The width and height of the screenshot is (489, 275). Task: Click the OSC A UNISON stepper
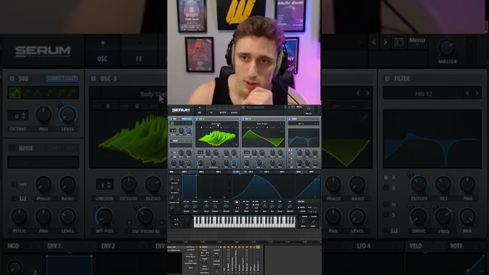coord(200,152)
